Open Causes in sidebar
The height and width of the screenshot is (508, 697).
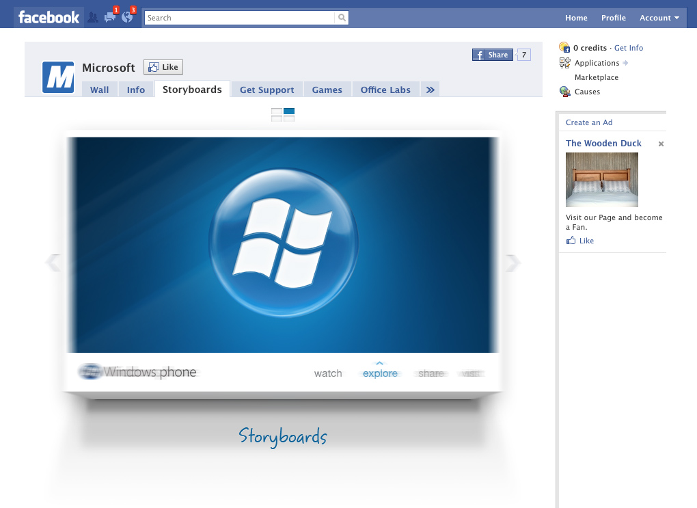(x=587, y=92)
